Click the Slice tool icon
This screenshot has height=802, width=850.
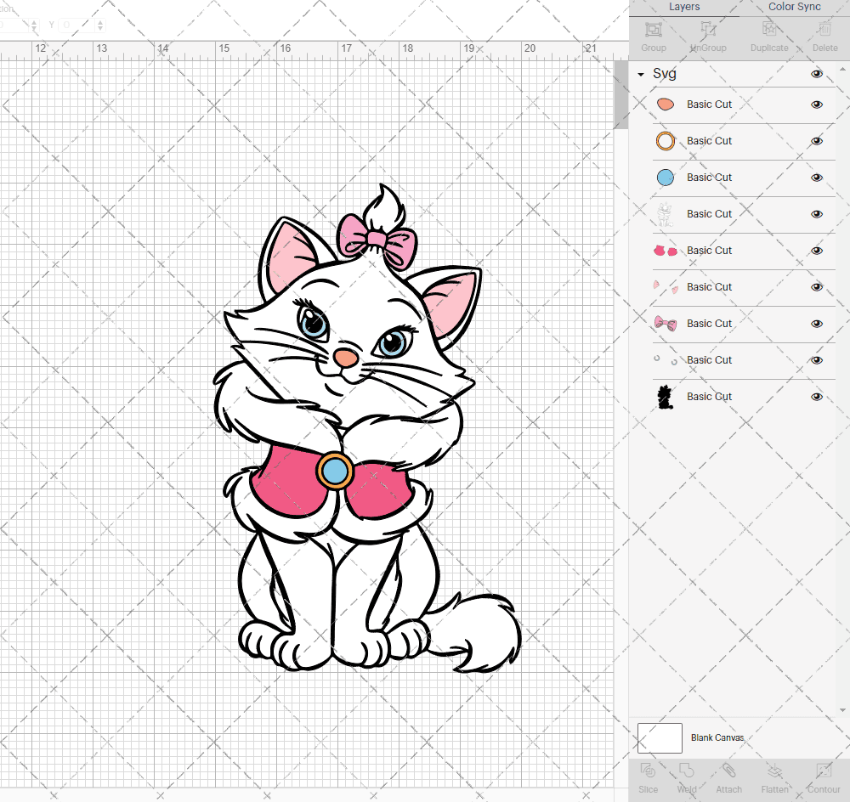[648, 771]
